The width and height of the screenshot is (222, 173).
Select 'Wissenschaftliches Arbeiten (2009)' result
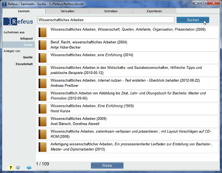[x=127, y=122]
